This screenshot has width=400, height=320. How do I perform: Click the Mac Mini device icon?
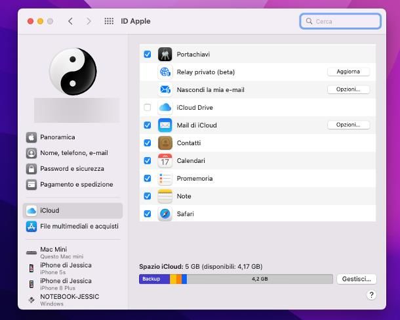point(31,253)
